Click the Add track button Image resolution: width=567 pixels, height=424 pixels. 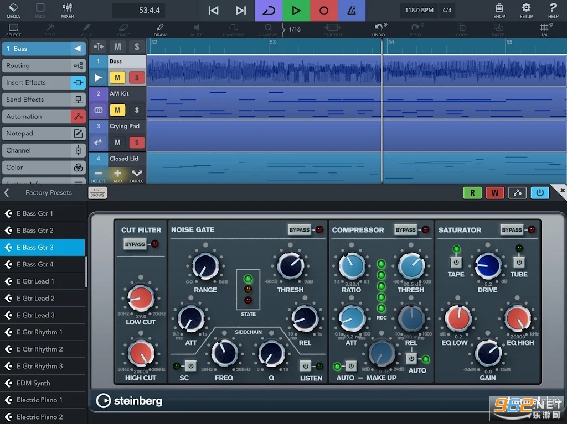(117, 175)
